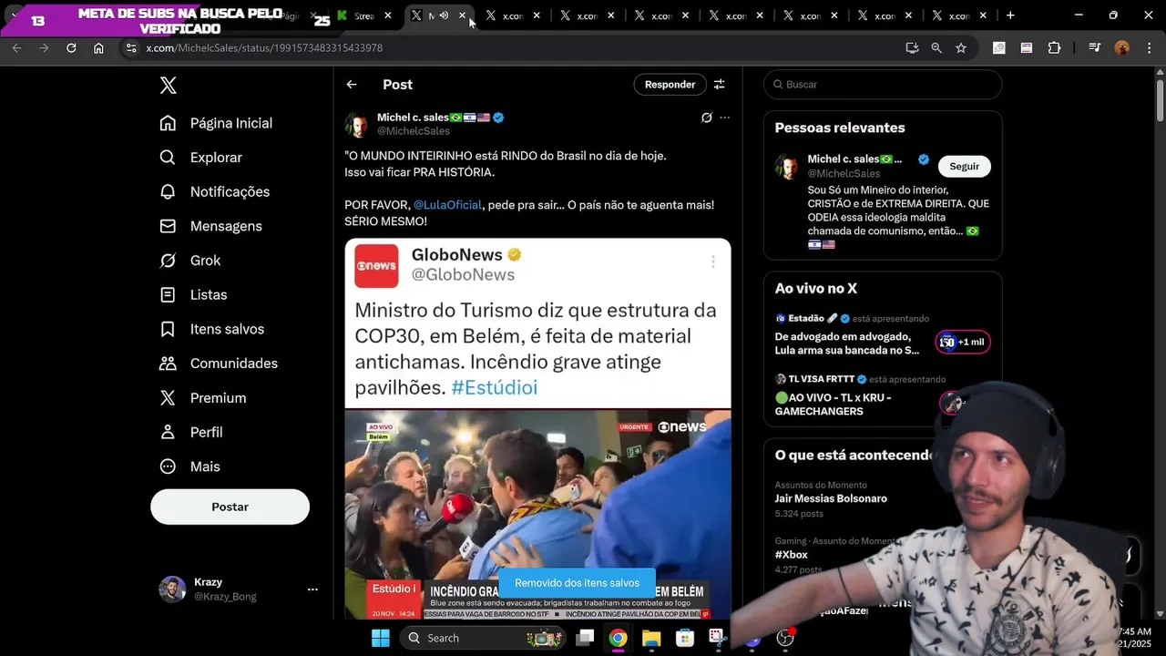Open Estadão live broadcast entry
This screenshot has height=656, width=1166.
[x=882, y=334]
